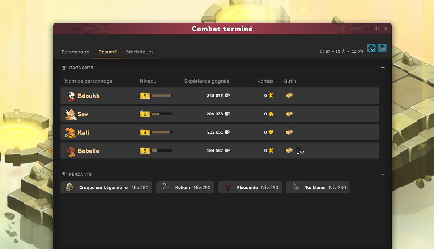Click the trophy icon beside Gagnants
The width and height of the screenshot is (434, 249).
[64, 67]
